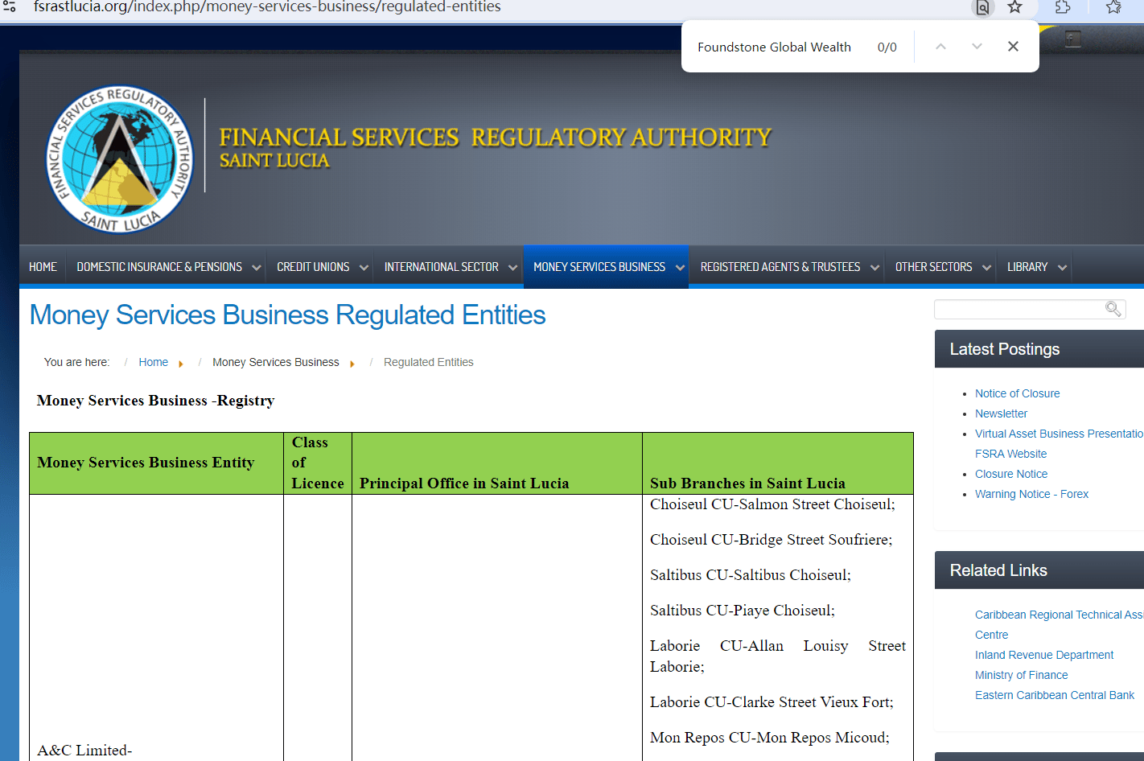Click Laborie CU-Allan Louisy Street Laborie text

[x=778, y=656]
